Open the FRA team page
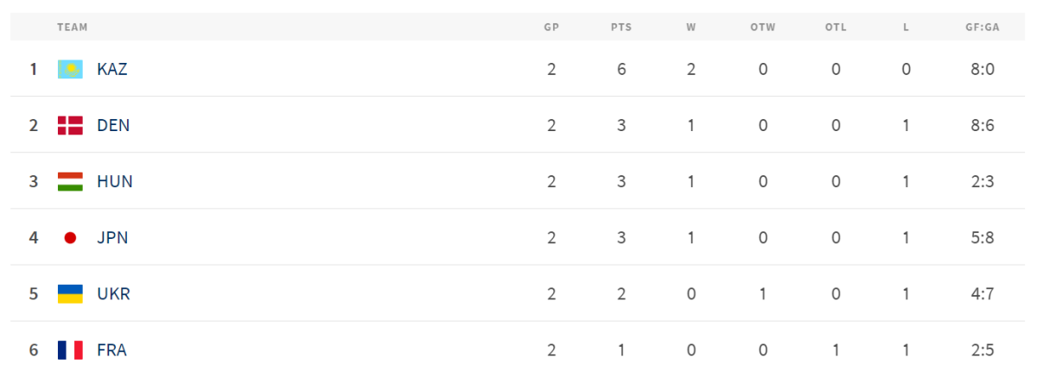This screenshot has width=1037, height=376. click(112, 350)
